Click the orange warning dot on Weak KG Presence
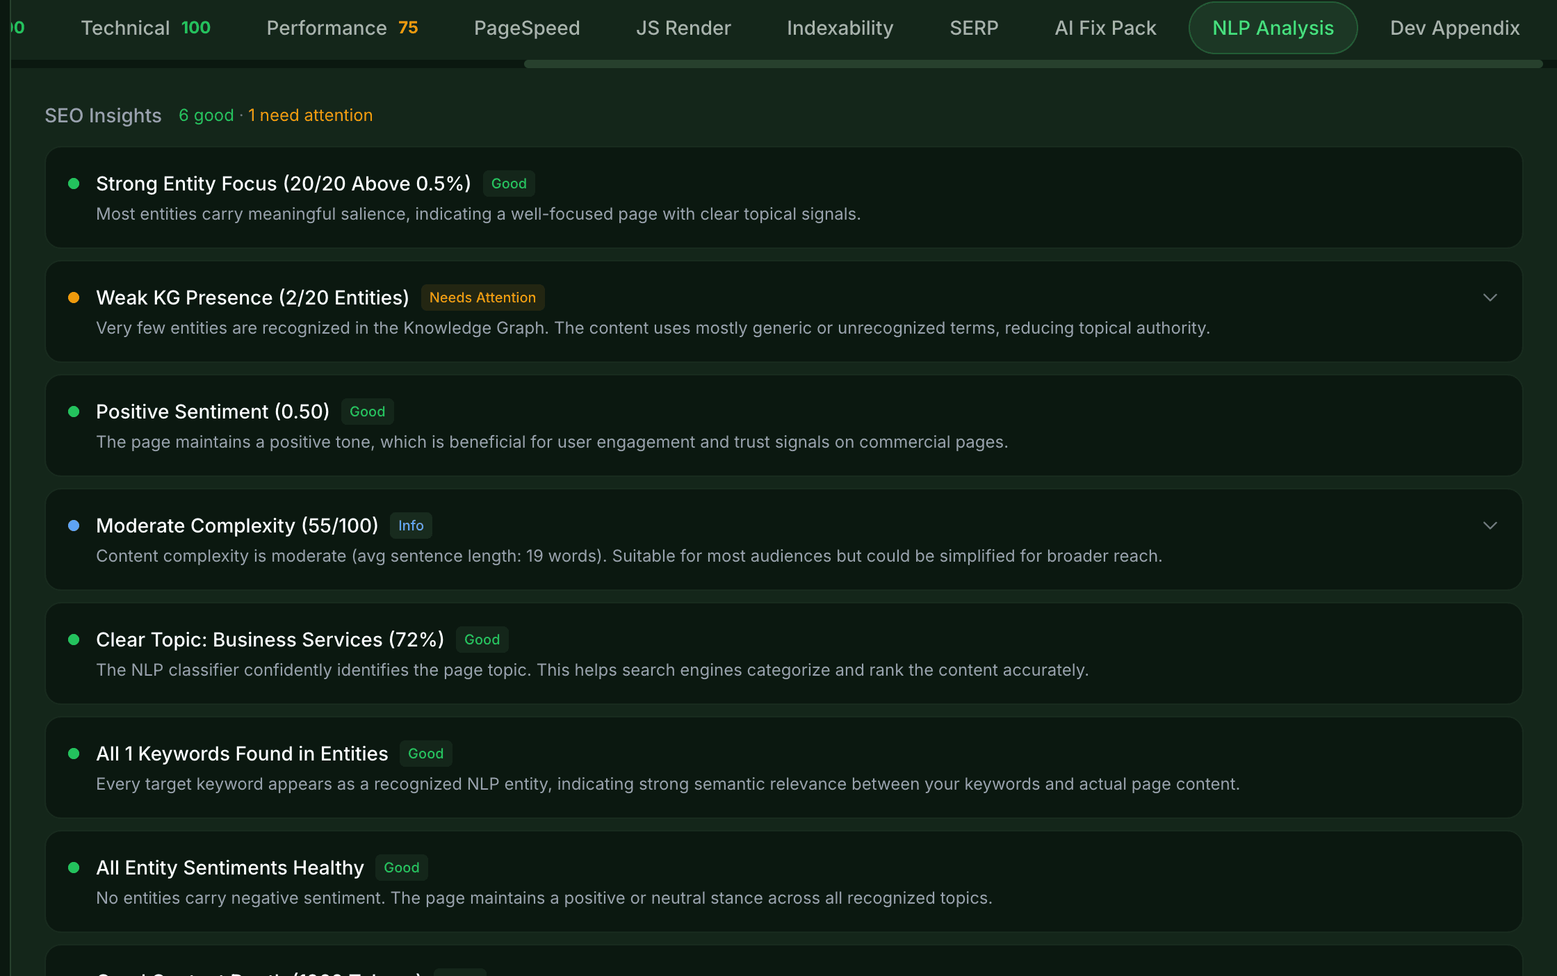The image size is (1557, 976). coord(74,298)
